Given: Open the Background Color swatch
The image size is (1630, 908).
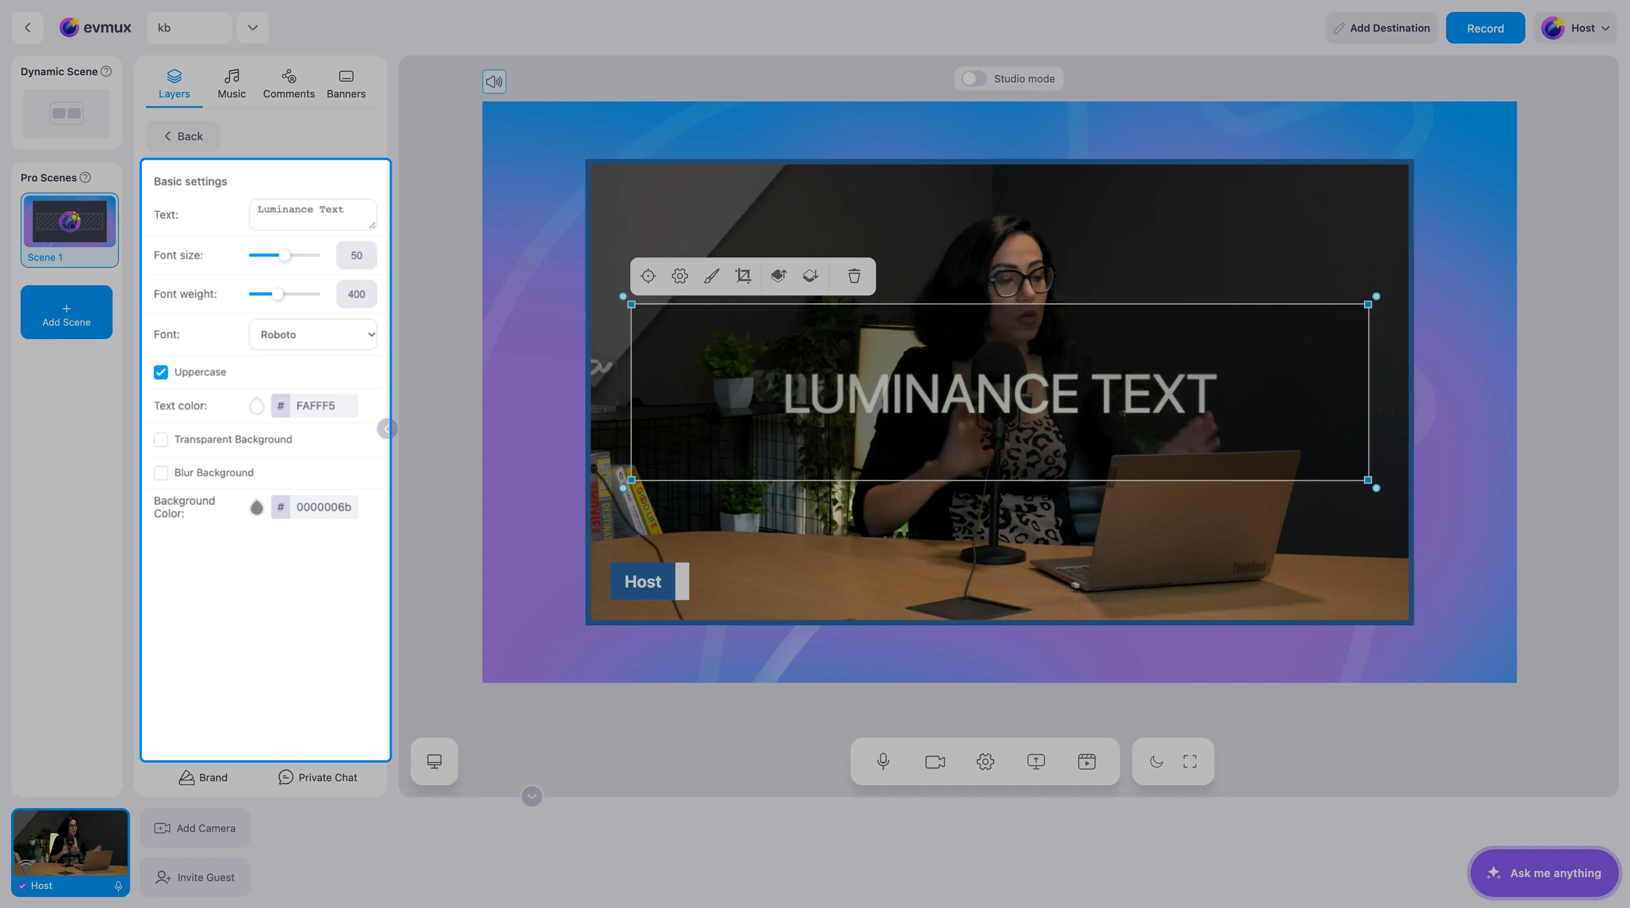Looking at the screenshot, I should tap(256, 507).
